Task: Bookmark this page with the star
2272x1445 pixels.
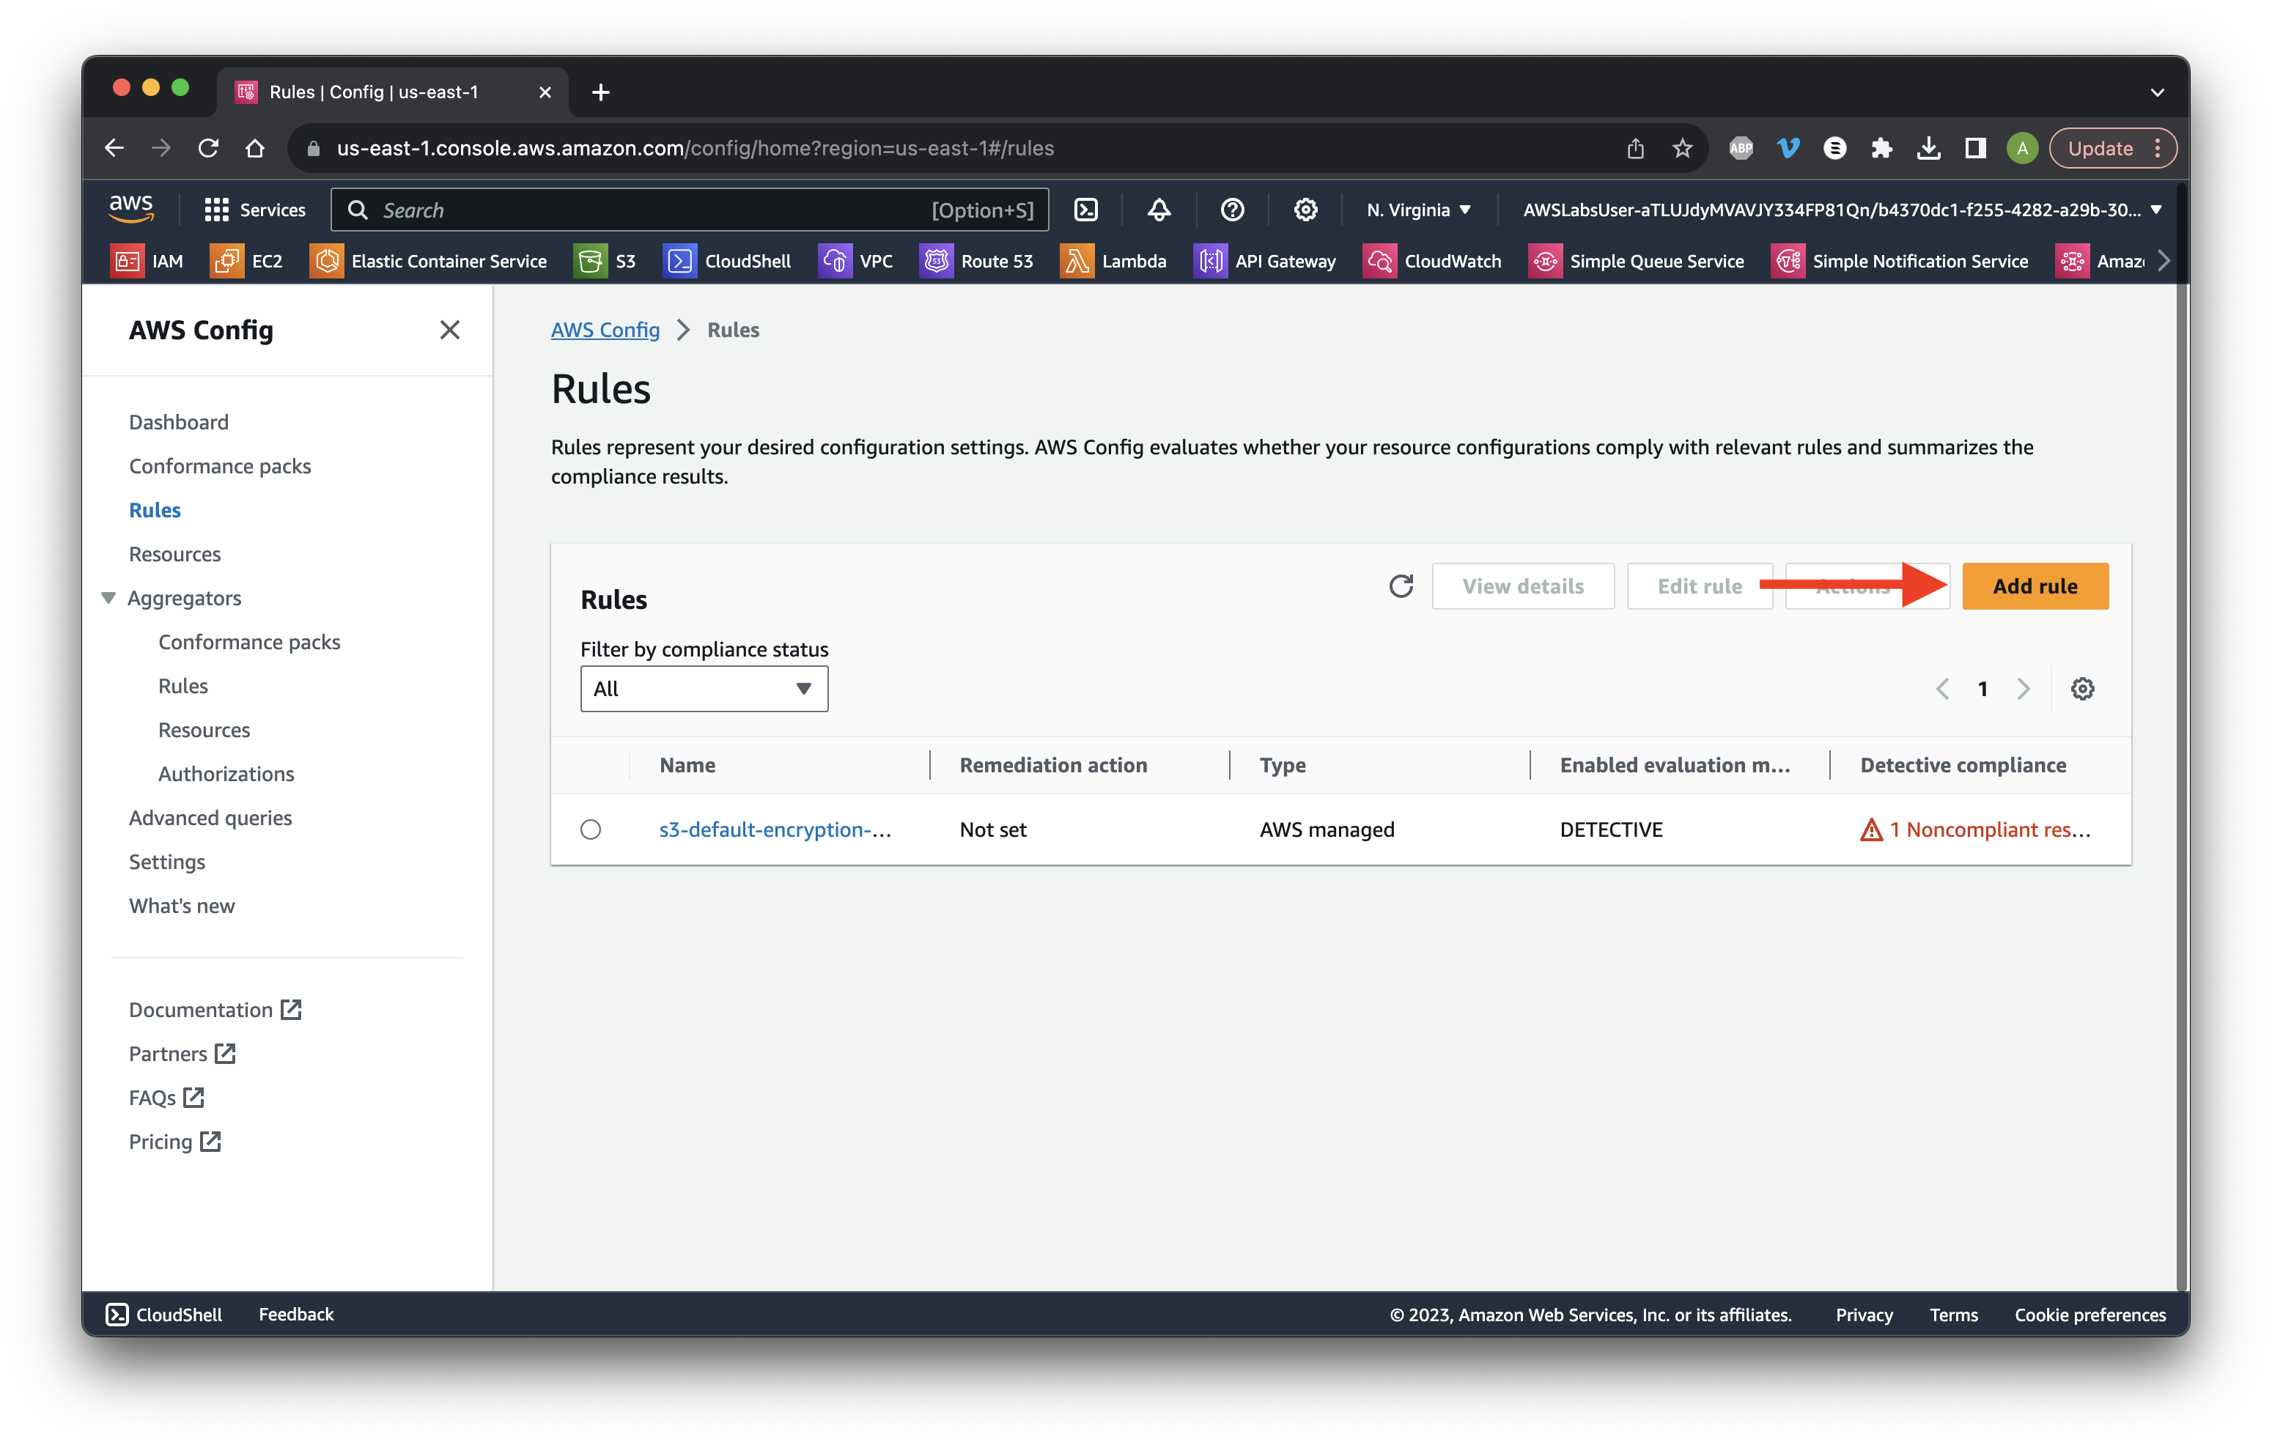Action: tap(1681, 148)
